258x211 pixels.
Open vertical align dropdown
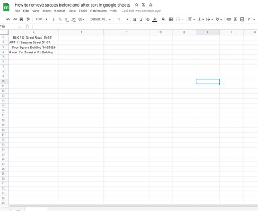tap(201, 20)
